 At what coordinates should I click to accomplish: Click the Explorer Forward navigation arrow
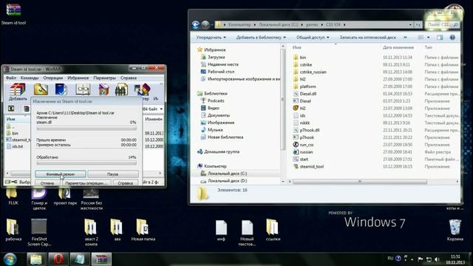(205, 24)
